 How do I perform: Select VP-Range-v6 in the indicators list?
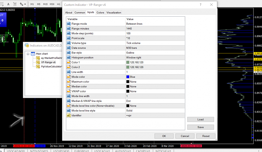coord(48,62)
